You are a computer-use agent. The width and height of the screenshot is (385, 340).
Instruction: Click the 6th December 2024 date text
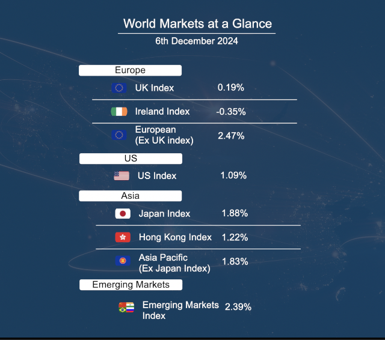point(197,41)
